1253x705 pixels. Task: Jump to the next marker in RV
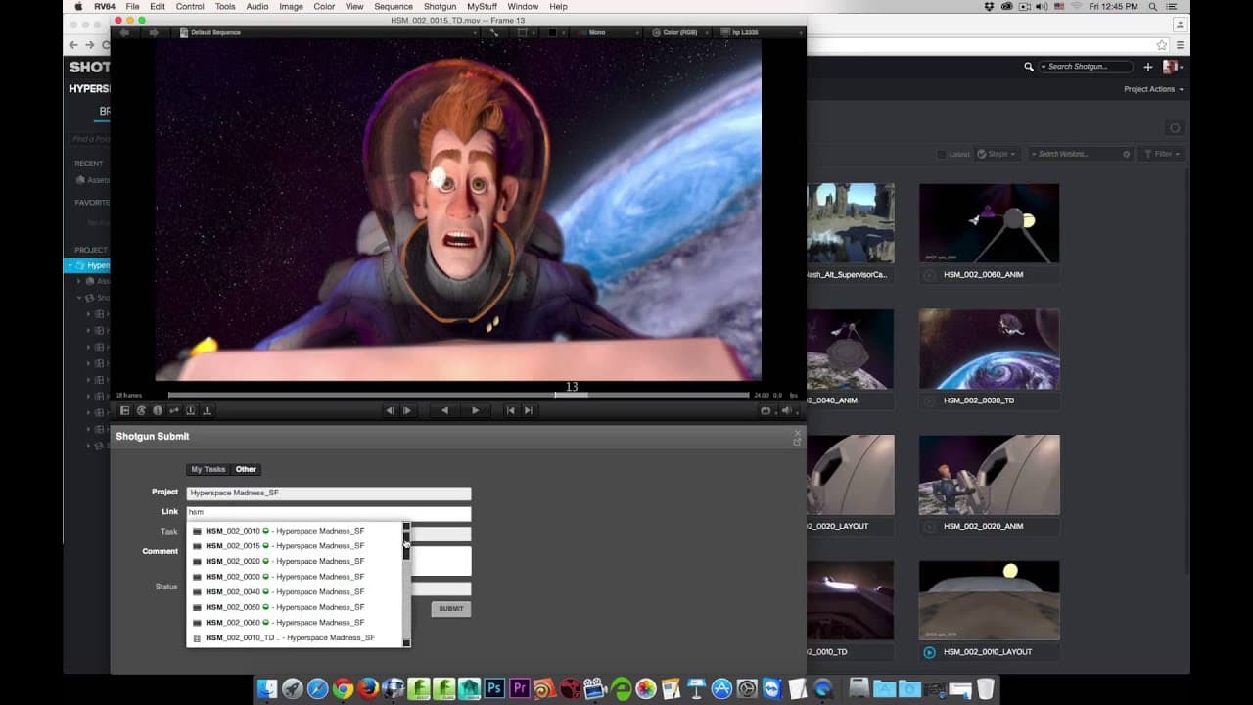529,411
